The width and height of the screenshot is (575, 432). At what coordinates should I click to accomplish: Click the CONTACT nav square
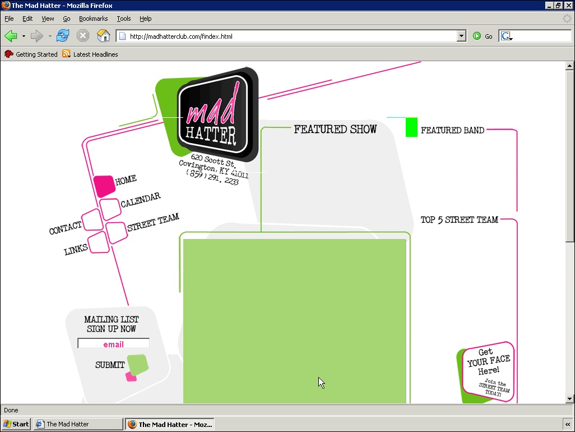tap(92, 220)
